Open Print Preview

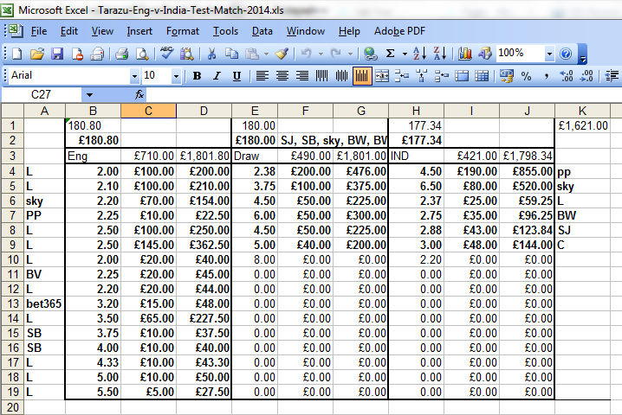142,54
